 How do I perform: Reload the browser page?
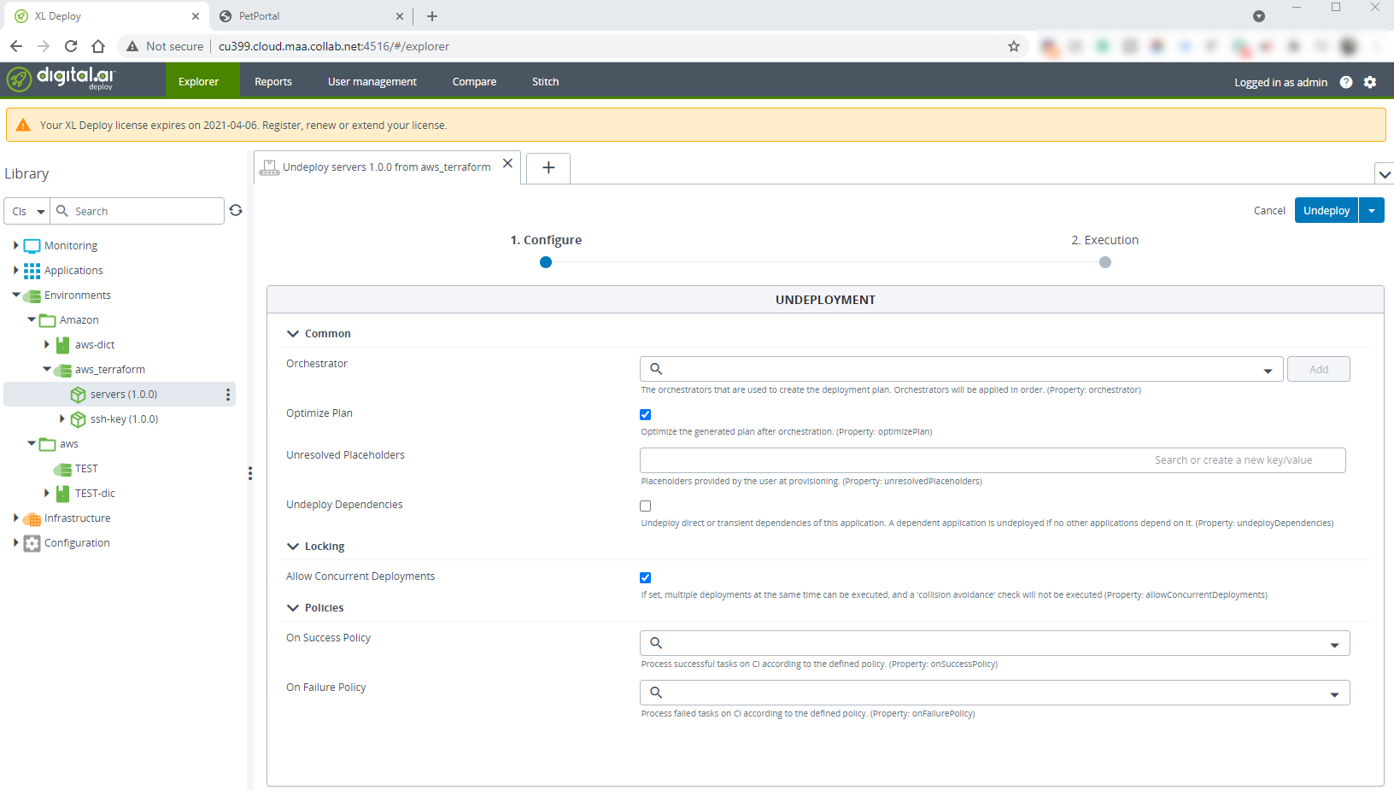click(x=71, y=46)
